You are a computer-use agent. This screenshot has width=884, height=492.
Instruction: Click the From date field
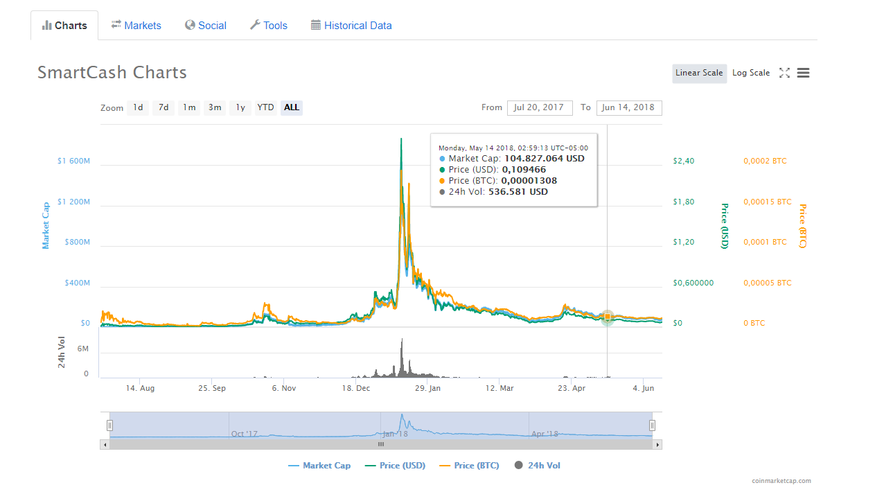(x=540, y=107)
